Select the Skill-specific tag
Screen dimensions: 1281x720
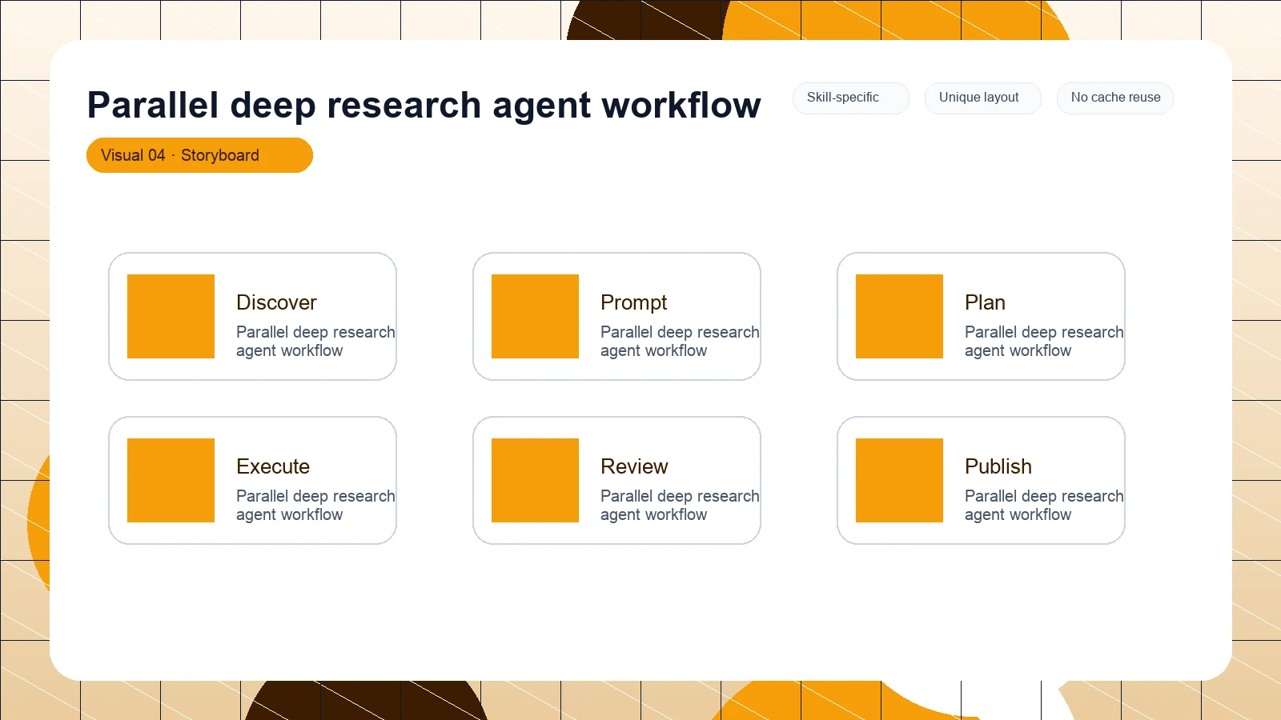(x=851, y=98)
